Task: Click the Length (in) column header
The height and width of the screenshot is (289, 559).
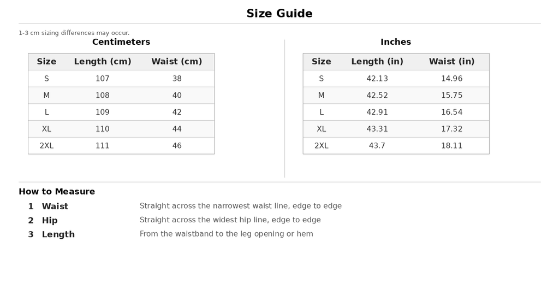Action: tap(377, 62)
